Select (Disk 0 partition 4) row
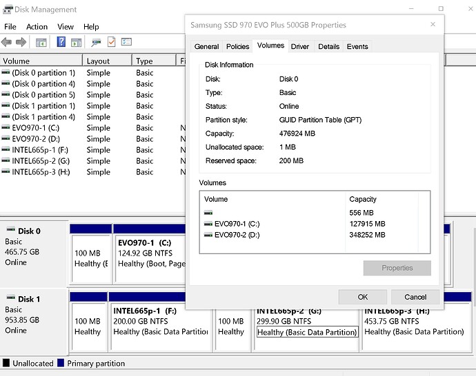The image size is (476, 376). pos(92,83)
